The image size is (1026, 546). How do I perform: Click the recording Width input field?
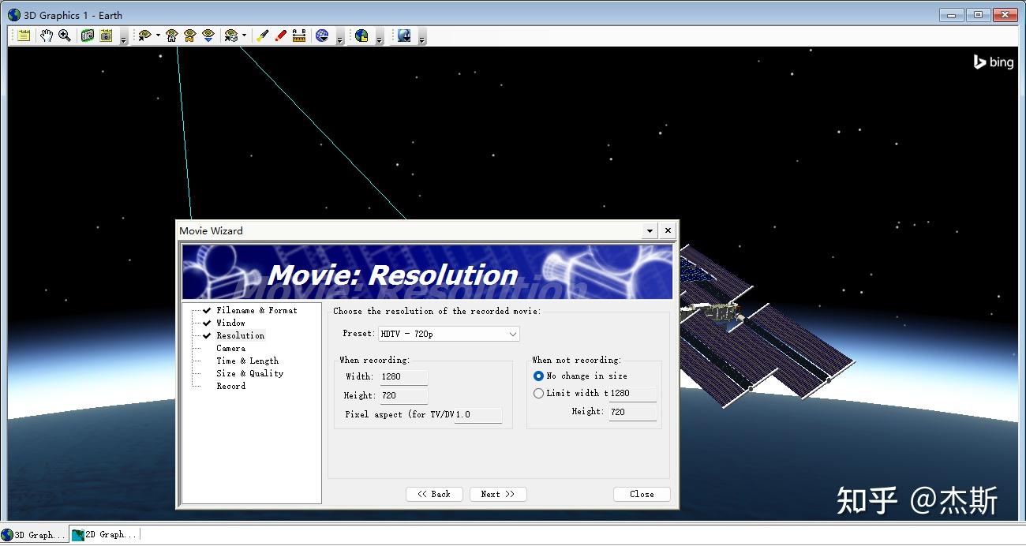[x=403, y=377]
